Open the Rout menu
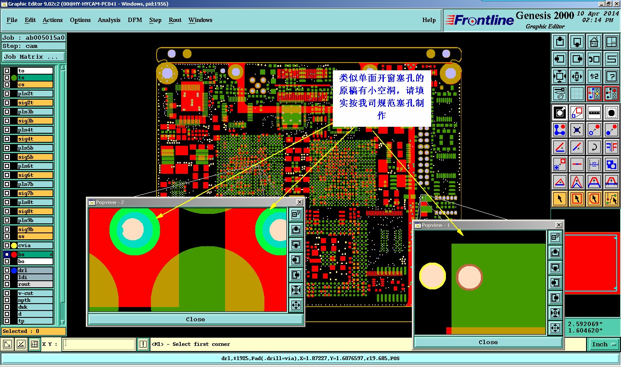Viewport: 621px width, 367px height. click(x=175, y=20)
